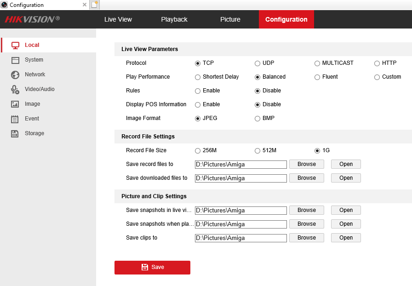Select the Network globe icon
Viewport: 412px width, 286px height.
(x=15, y=74)
